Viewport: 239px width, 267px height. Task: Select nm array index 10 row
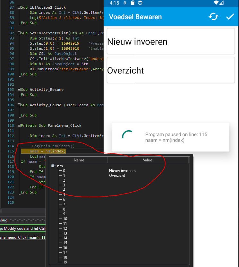[119, 219]
